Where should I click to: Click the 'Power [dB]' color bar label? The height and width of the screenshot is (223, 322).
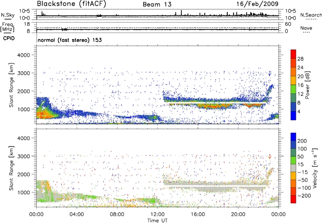pyautogui.click(x=308, y=85)
